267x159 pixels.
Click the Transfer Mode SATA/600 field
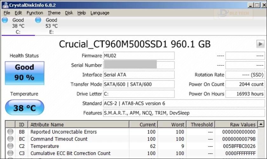[139, 84]
